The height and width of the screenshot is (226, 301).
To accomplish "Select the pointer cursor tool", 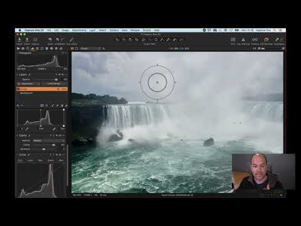I will coord(117,40).
